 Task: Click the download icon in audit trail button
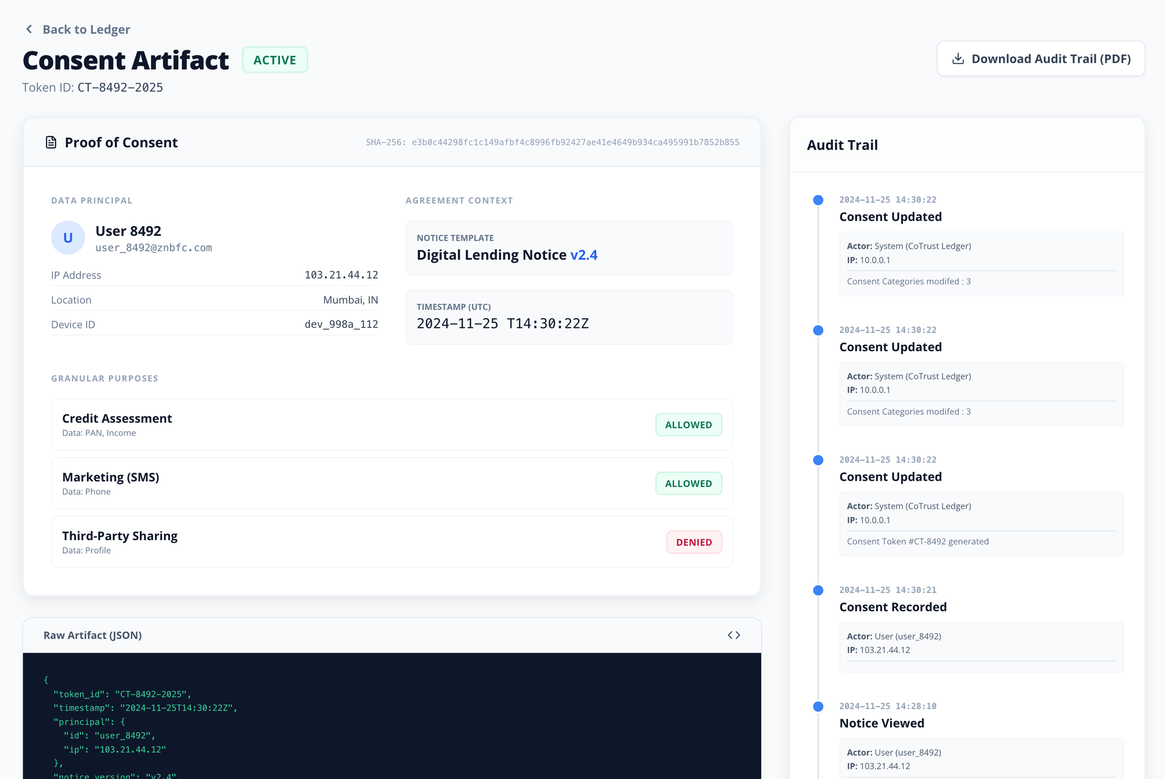(x=958, y=59)
